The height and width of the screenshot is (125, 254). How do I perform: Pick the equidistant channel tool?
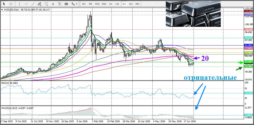(x=40, y=4)
